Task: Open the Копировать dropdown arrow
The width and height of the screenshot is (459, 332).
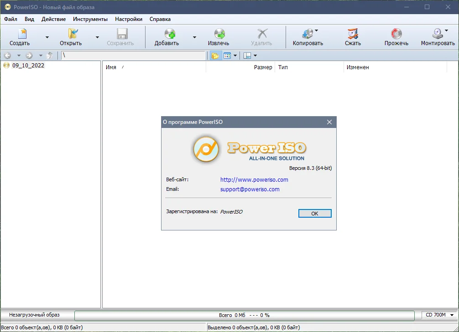Action: click(x=316, y=31)
